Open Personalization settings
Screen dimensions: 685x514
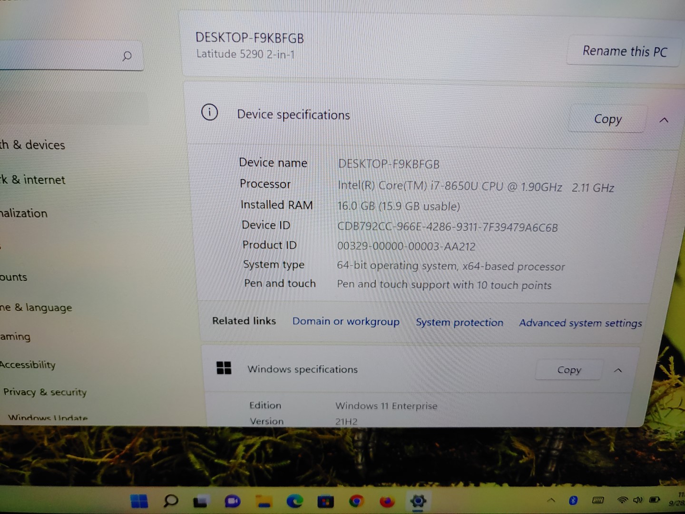pos(24,213)
